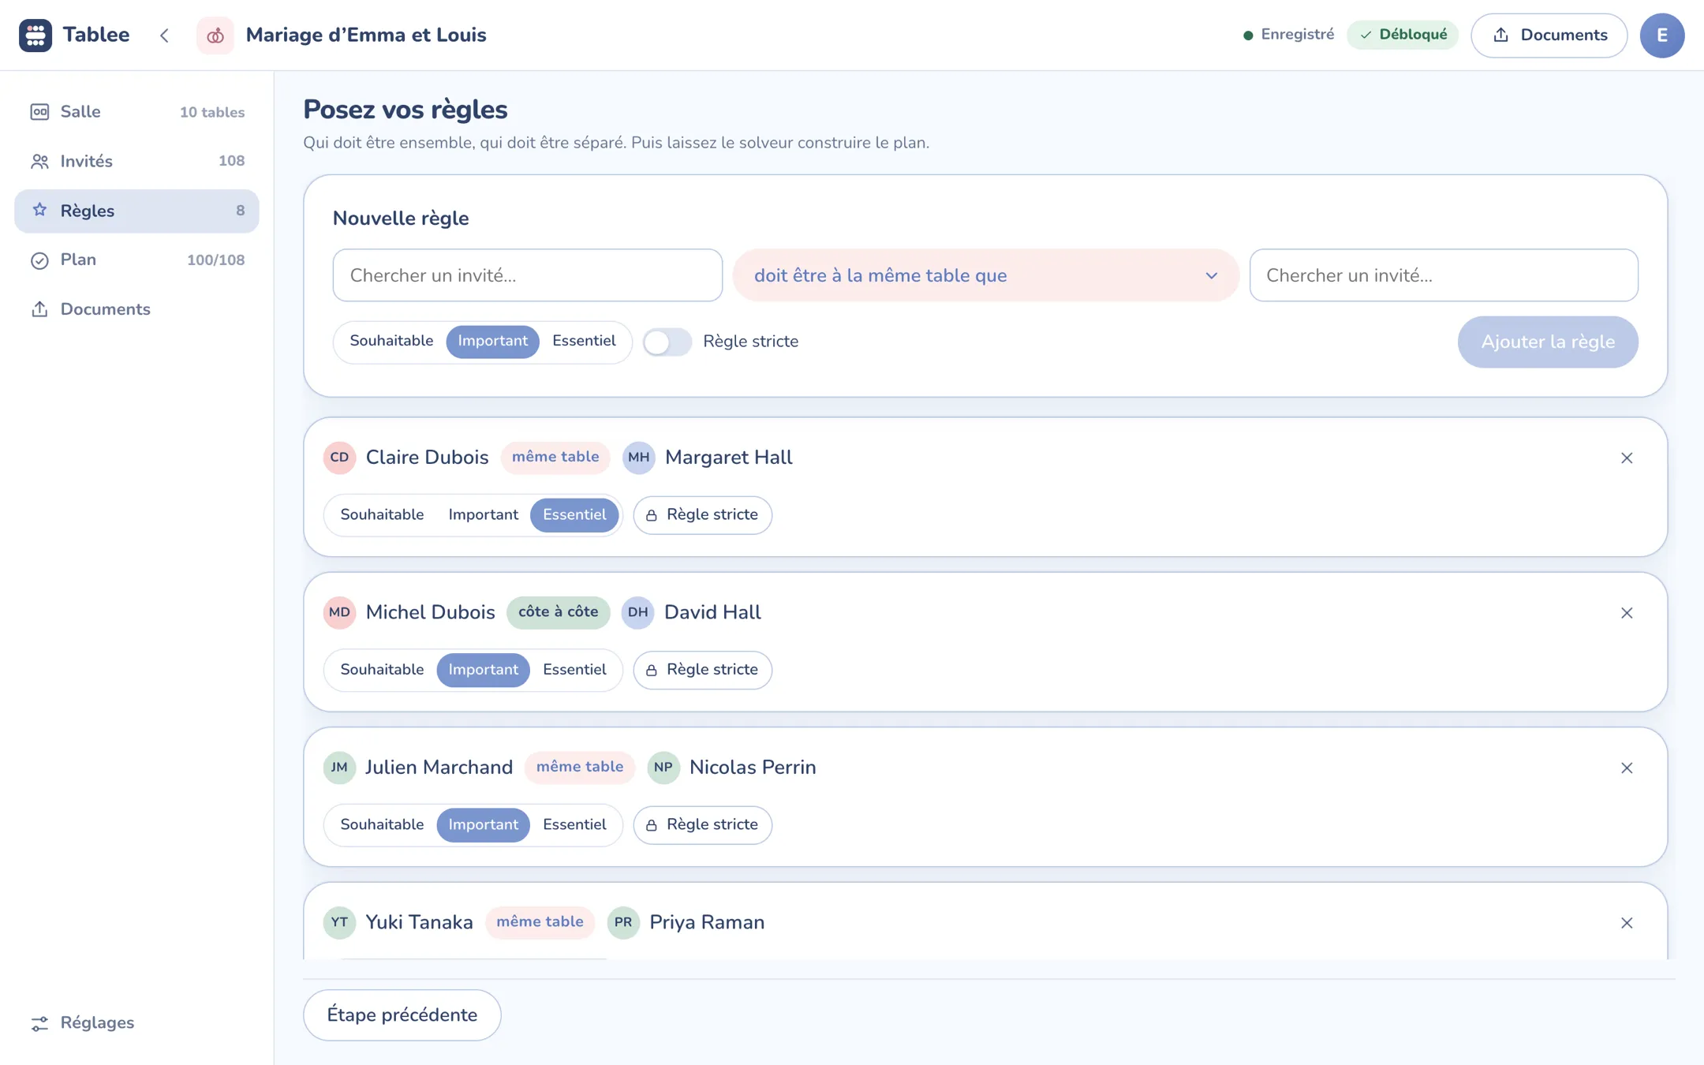
Task: Open the Invités section
Action: click(136, 162)
